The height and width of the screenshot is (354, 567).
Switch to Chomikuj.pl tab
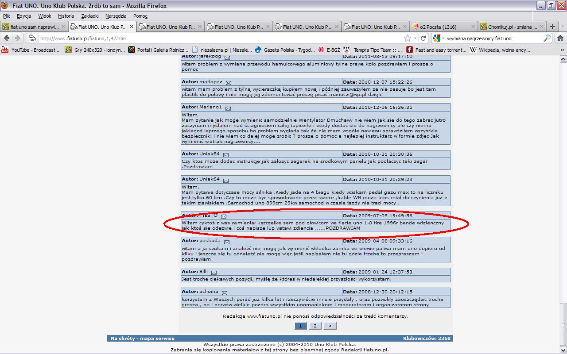point(512,27)
